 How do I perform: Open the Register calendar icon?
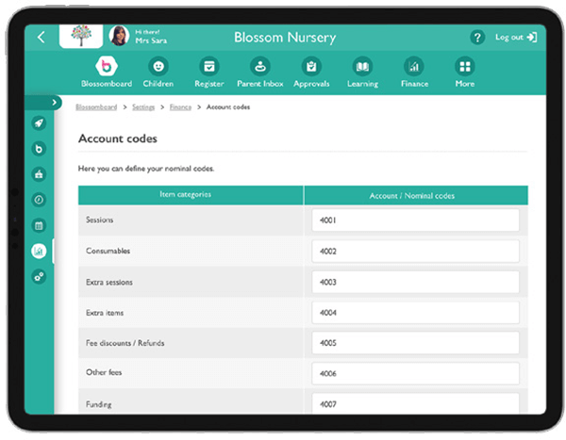click(209, 67)
